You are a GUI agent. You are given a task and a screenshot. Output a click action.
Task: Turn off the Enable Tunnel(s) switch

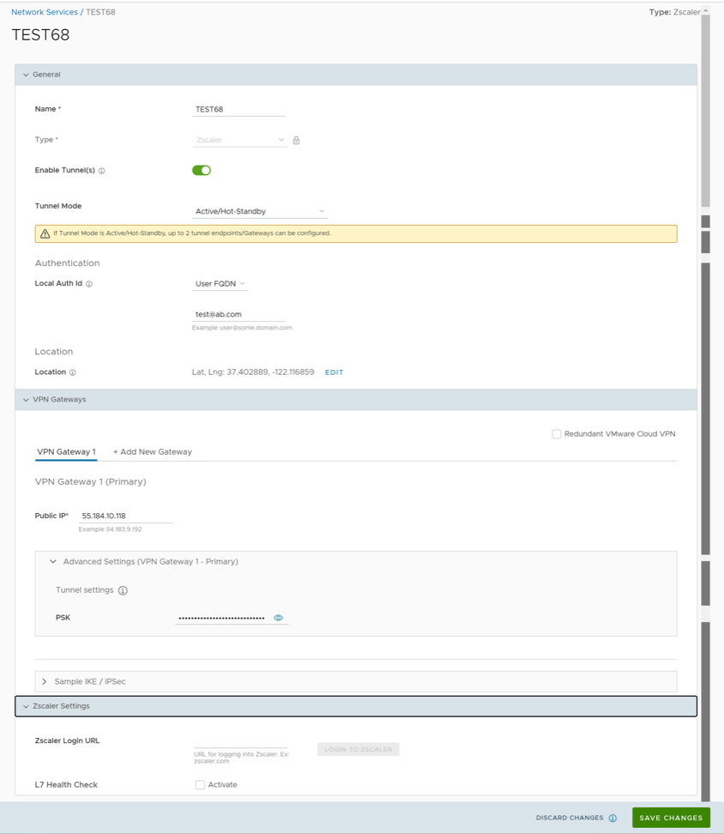click(x=202, y=170)
